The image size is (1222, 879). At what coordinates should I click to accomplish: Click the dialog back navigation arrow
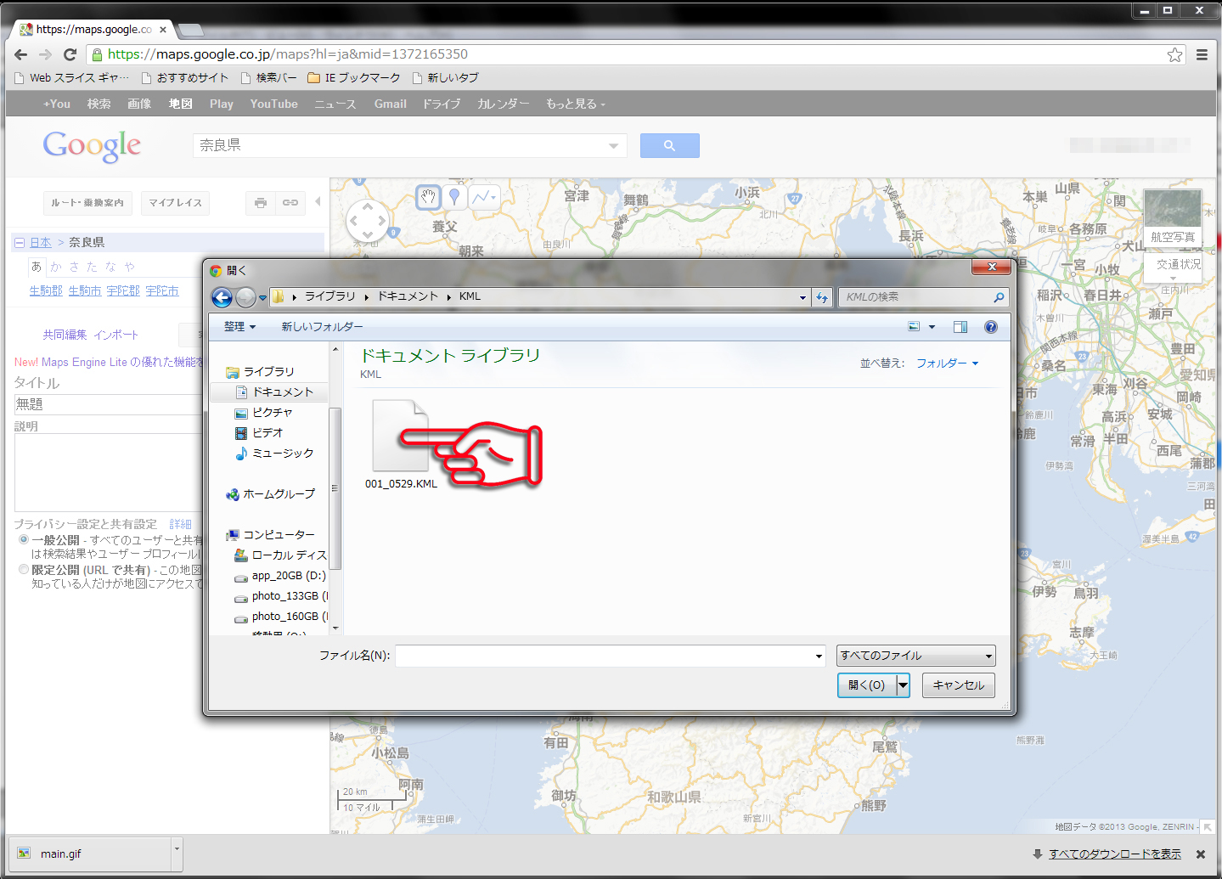pyautogui.click(x=222, y=297)
